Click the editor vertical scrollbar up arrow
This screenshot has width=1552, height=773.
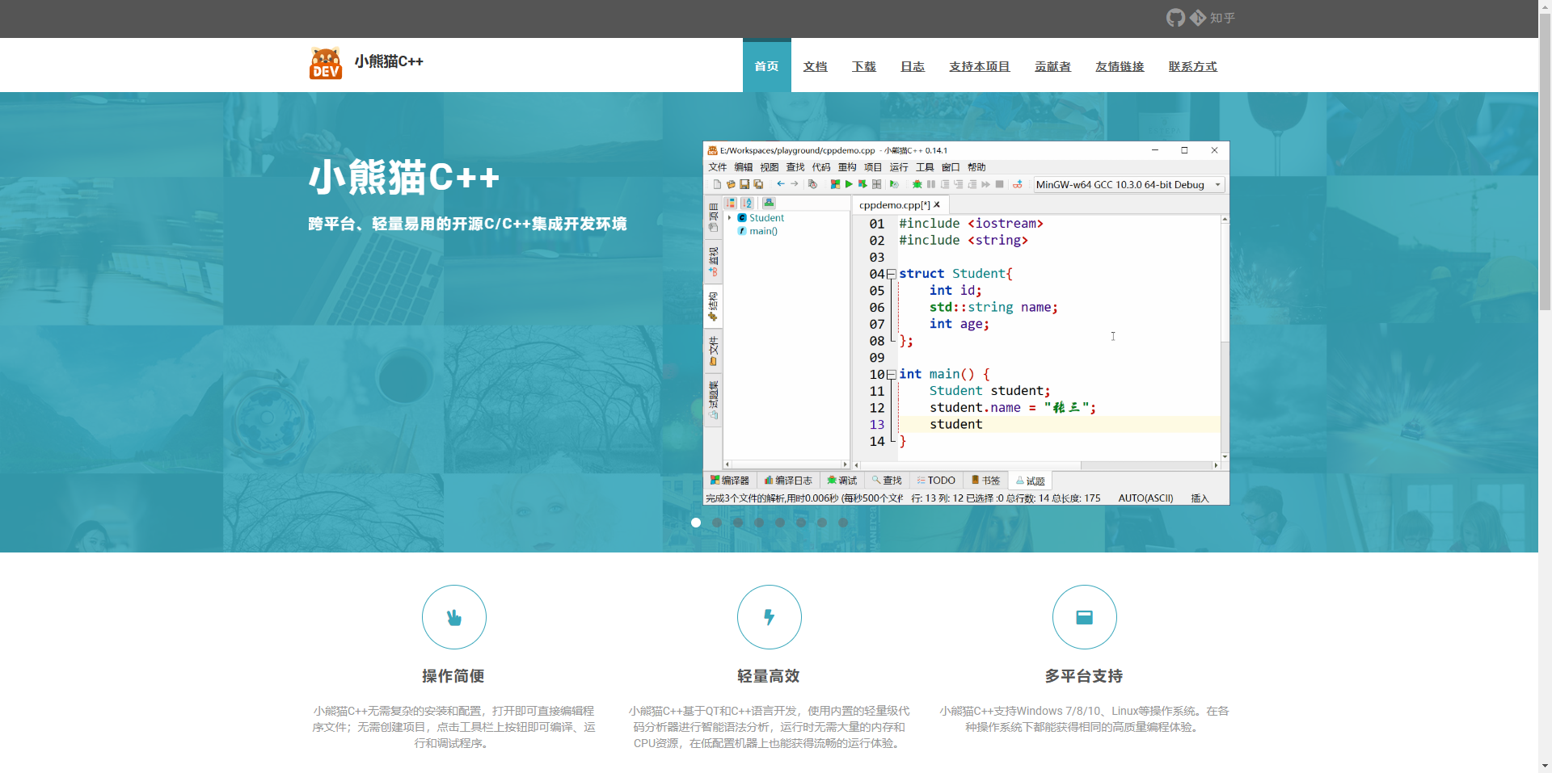coord(1225,219)
